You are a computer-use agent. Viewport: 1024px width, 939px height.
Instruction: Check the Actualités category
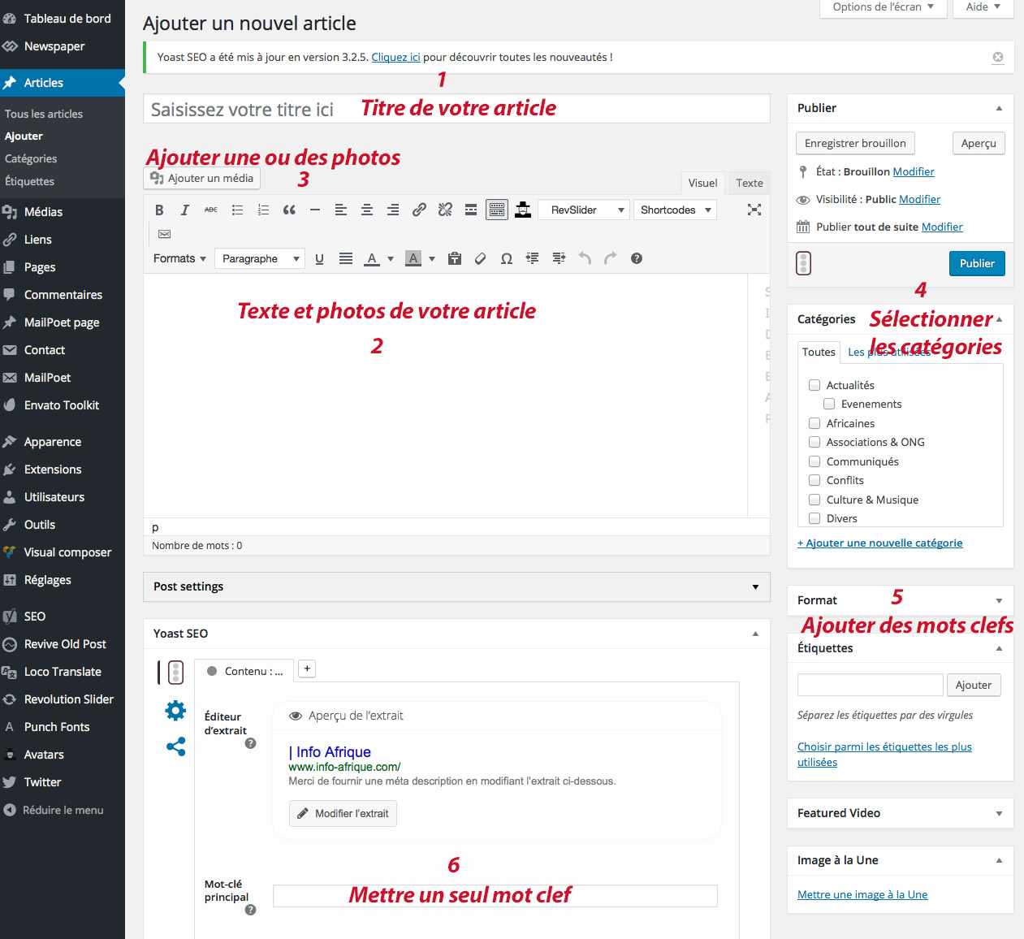(x=814, y=385)
